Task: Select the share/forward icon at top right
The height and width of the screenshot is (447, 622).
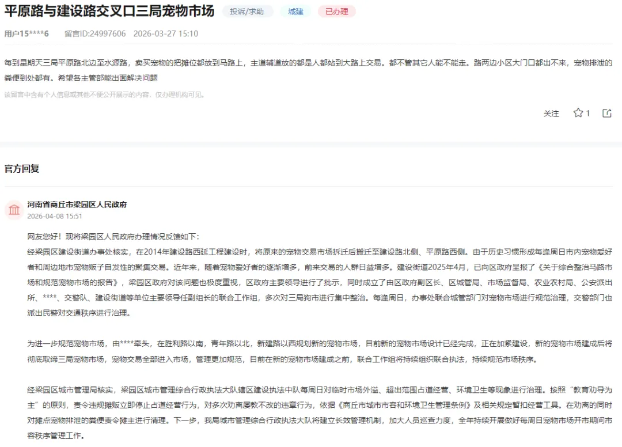Action: tap(606, 113)
